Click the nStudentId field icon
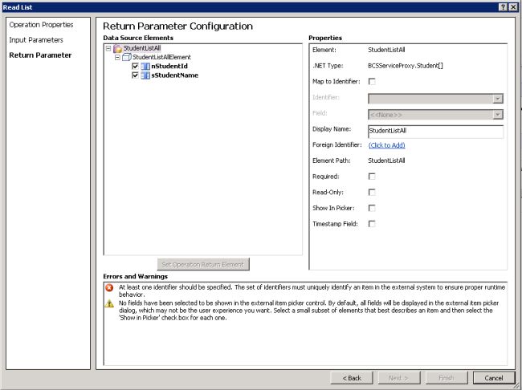 [145, 67]
